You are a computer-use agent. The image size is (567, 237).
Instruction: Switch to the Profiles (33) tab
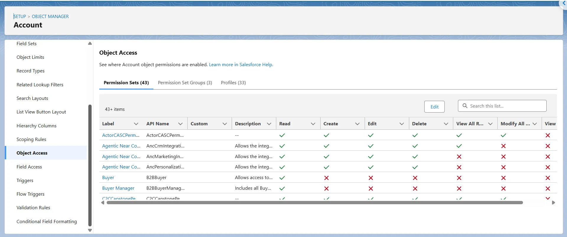coord(233,83)
